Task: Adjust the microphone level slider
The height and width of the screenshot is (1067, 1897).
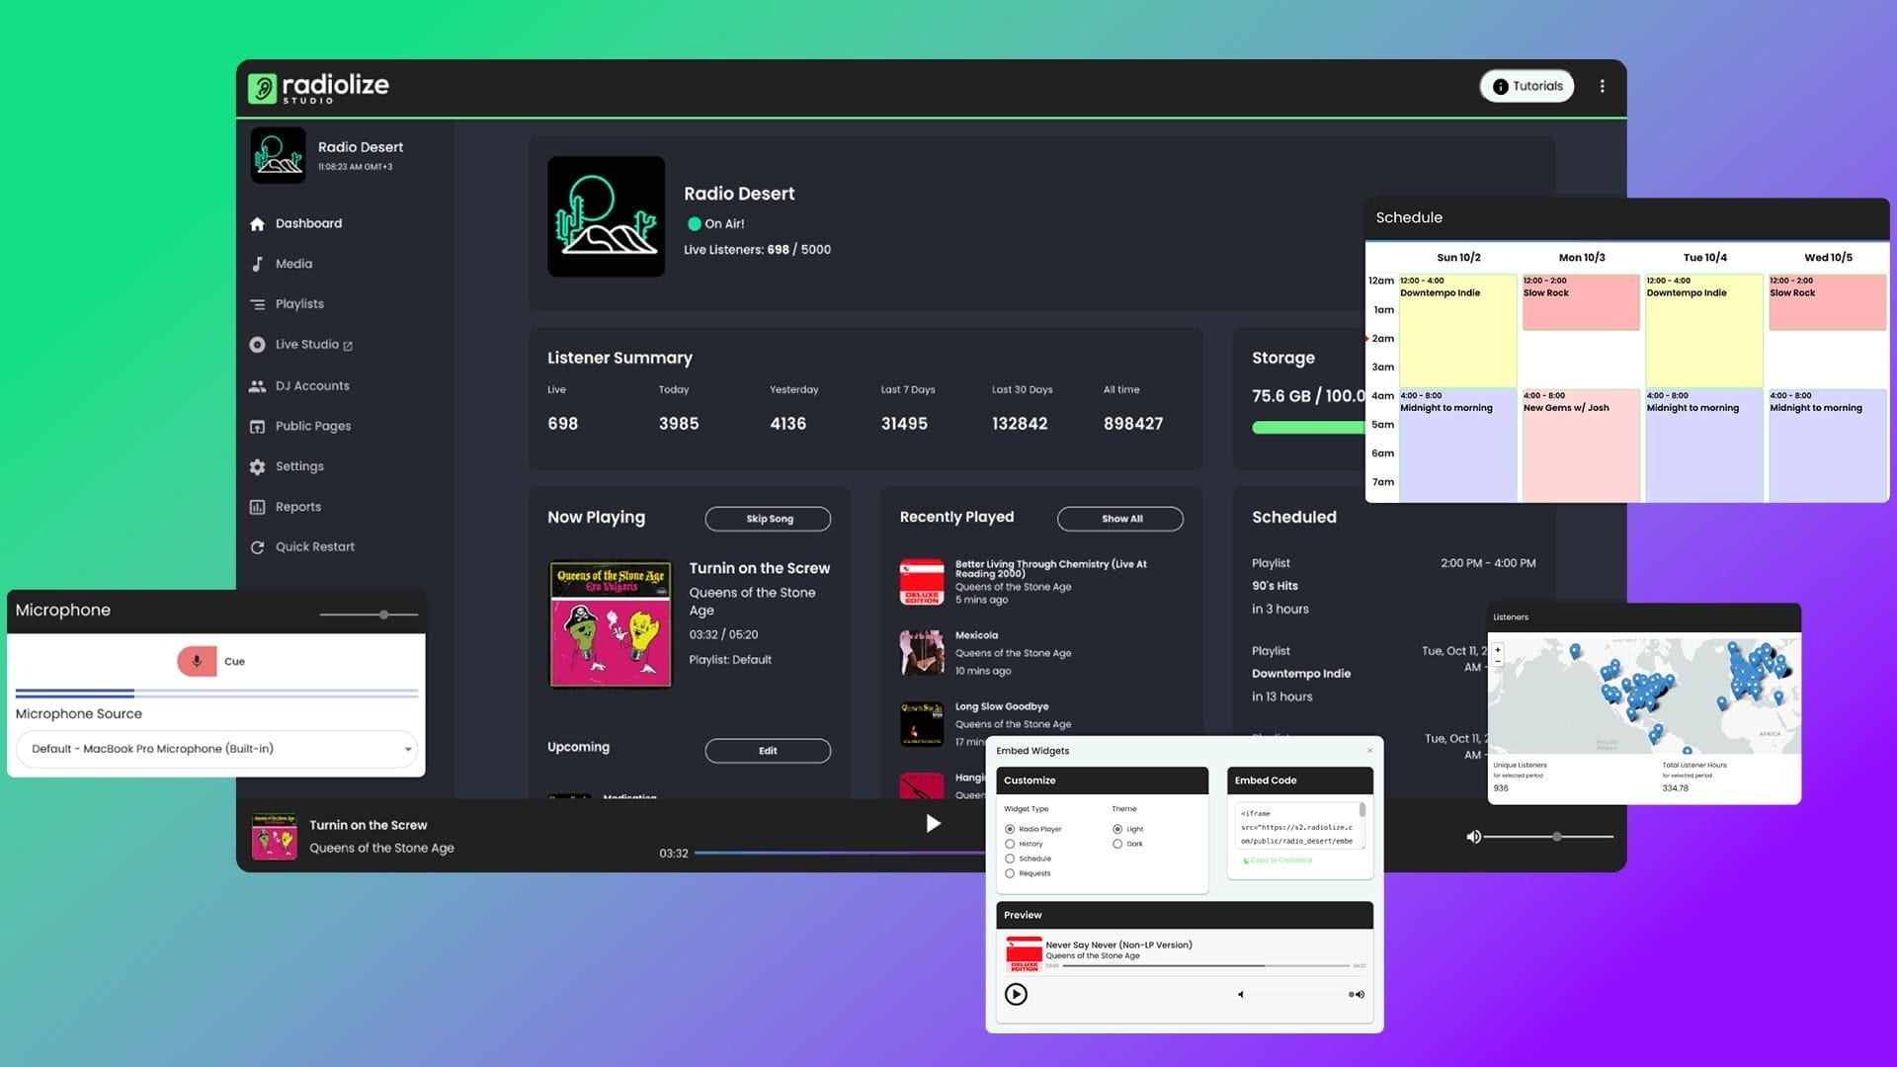Action: tap(381, 615)
